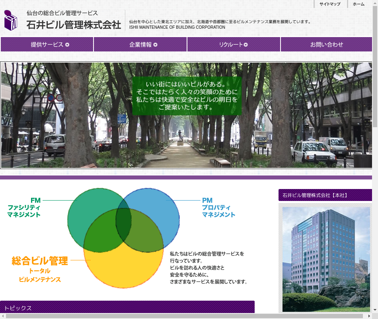Viewport: 378px width, 319px height.
Task: Click the arrow icon beside リクルート
Action: 246,45
